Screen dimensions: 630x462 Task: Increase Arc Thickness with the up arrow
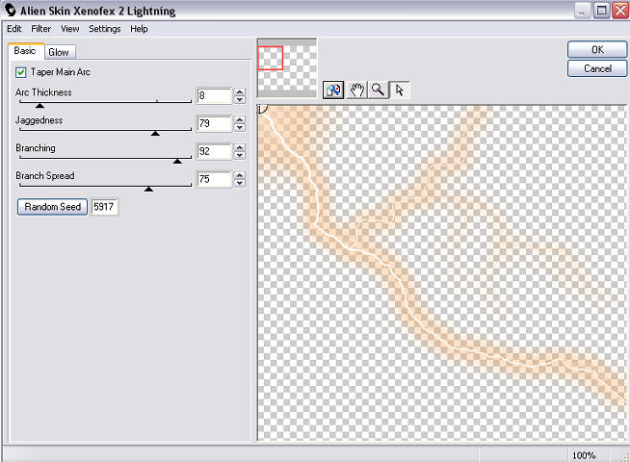(240, 91)
